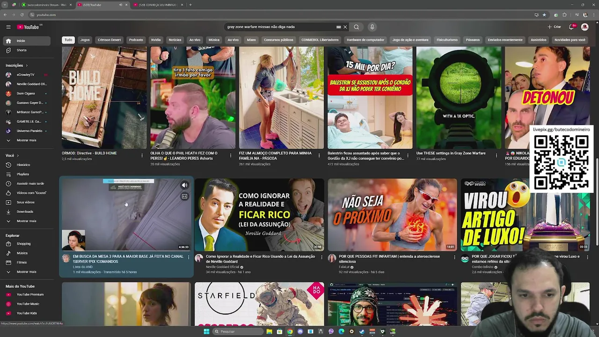This screenshot has height=337, width=599.
Task: Open Neville Goddard Oficial channel under video
Action: tap(222, 267)
